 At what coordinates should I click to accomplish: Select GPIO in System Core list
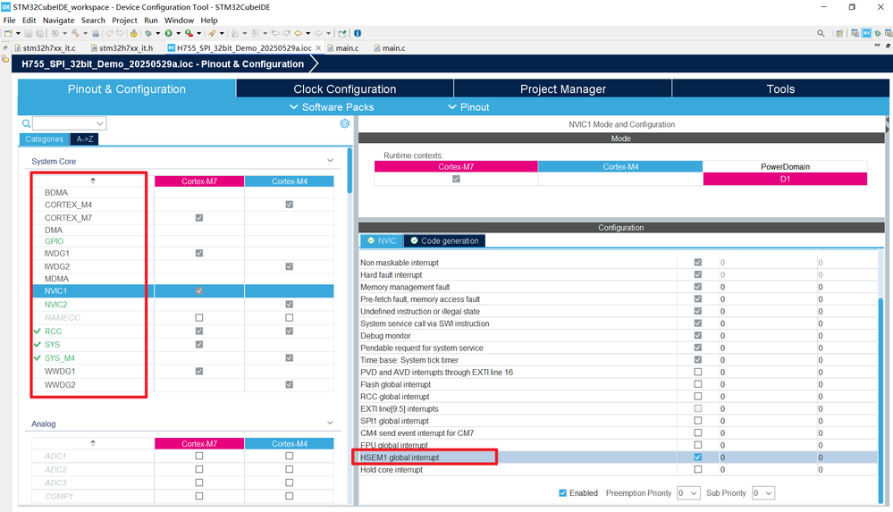coord(54,241)
